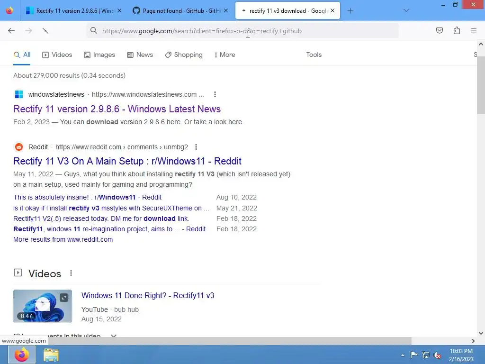Open windowslatestnews result options menu
Image resolution: width=485 pixels, height=364 pixels.
click(x=215, y=94)
